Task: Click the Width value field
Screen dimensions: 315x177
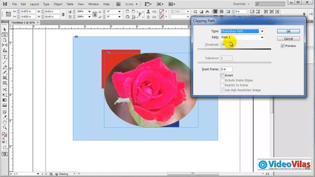Action: tap(52, 12)
